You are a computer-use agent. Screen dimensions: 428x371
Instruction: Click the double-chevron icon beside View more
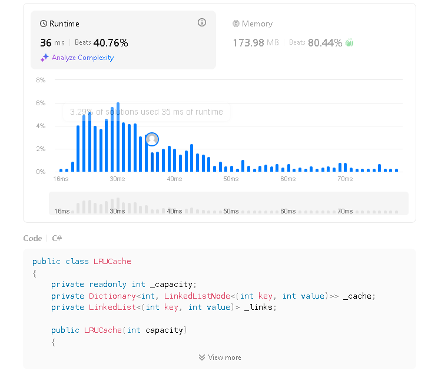[x=202, y=357]
